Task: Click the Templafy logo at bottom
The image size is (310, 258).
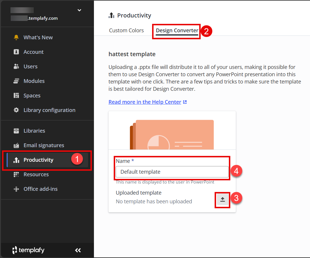Action: click(x=28, y=250)
